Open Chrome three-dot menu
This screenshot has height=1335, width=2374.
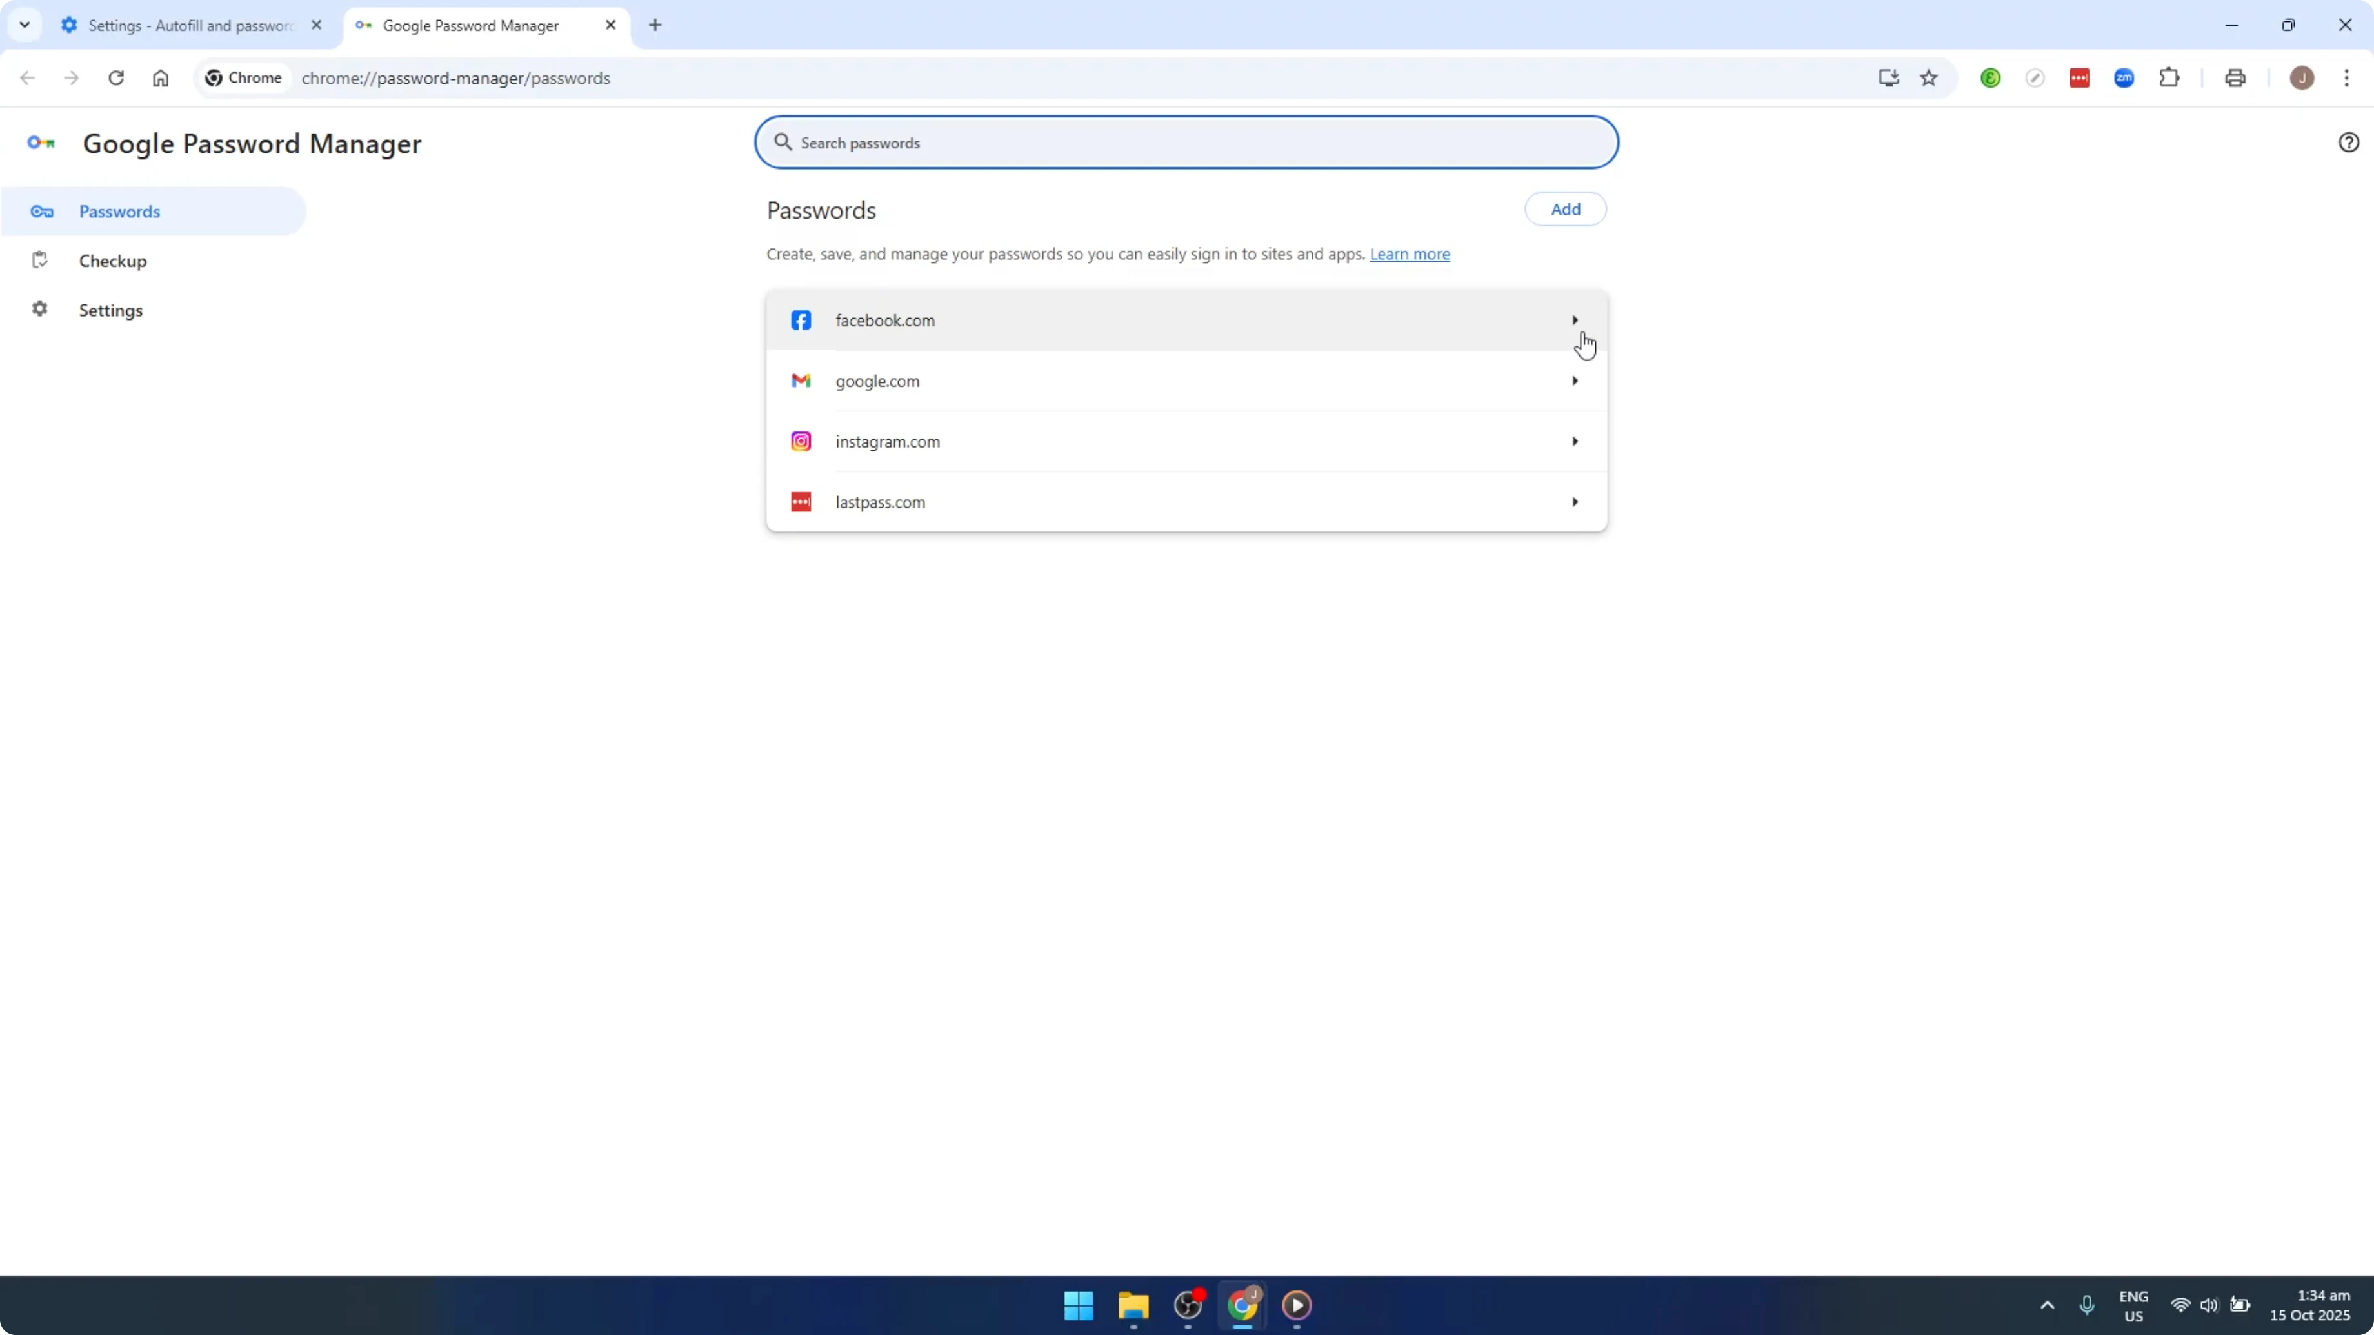2346,78
